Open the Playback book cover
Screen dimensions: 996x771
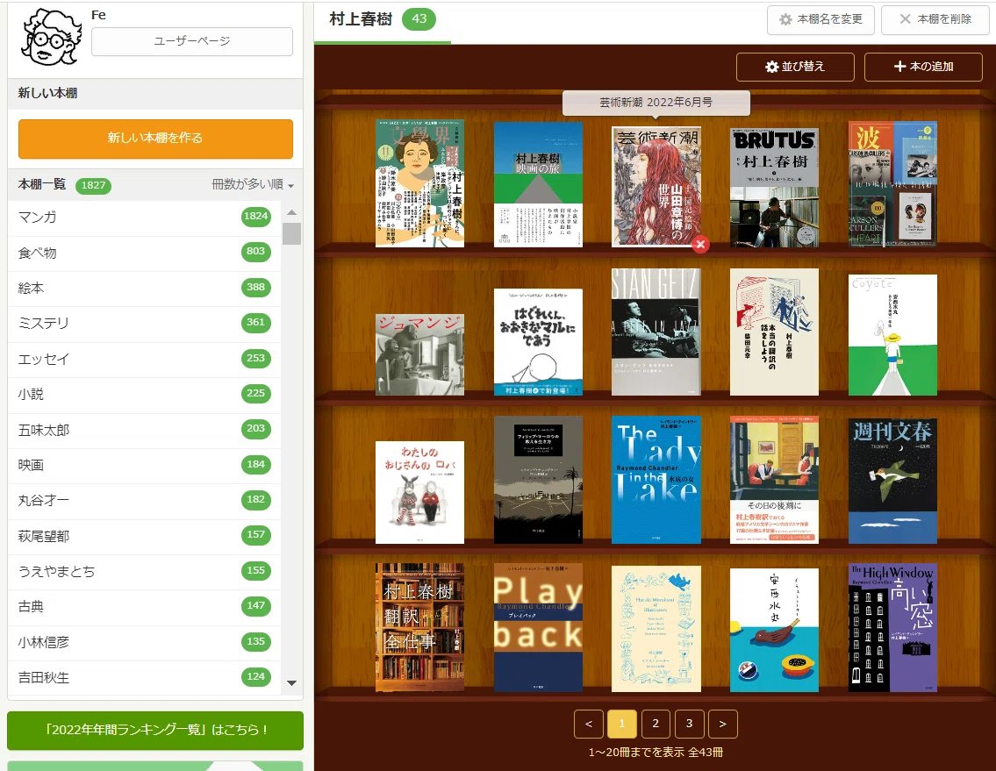[539, 628]
